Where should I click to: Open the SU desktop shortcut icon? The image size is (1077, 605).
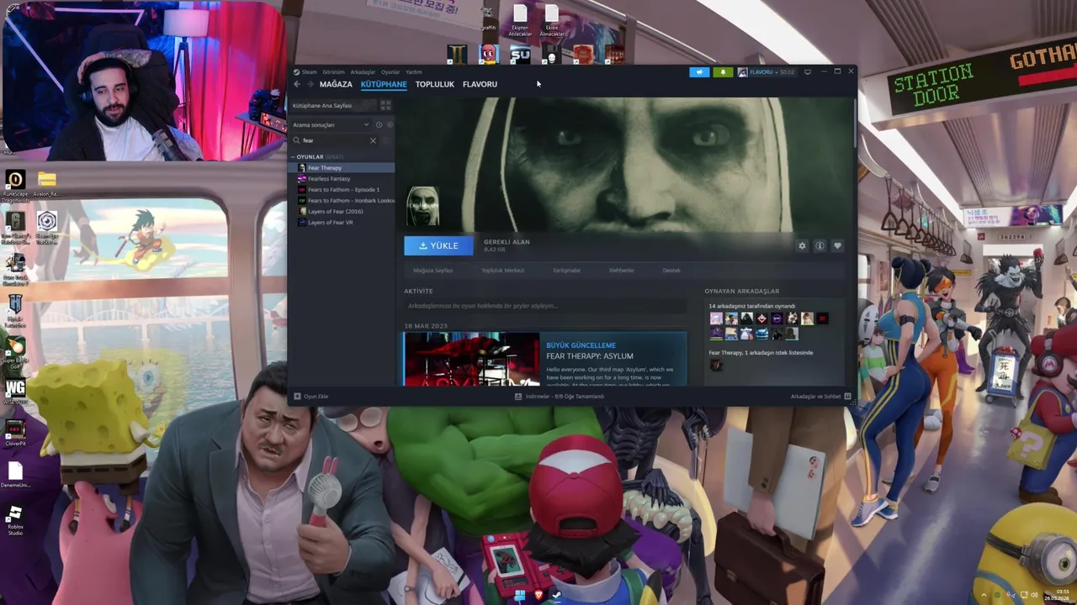[519, 55]
